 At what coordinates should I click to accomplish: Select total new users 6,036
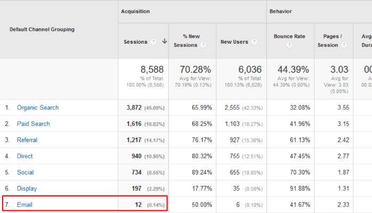coord(250,69)
